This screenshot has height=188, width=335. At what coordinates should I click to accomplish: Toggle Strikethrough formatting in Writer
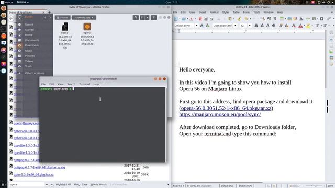coord(273,26)
